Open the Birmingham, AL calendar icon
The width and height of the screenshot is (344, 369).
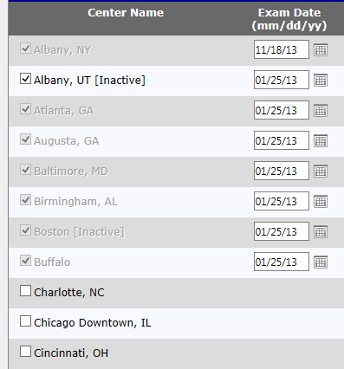coord(321,202)
